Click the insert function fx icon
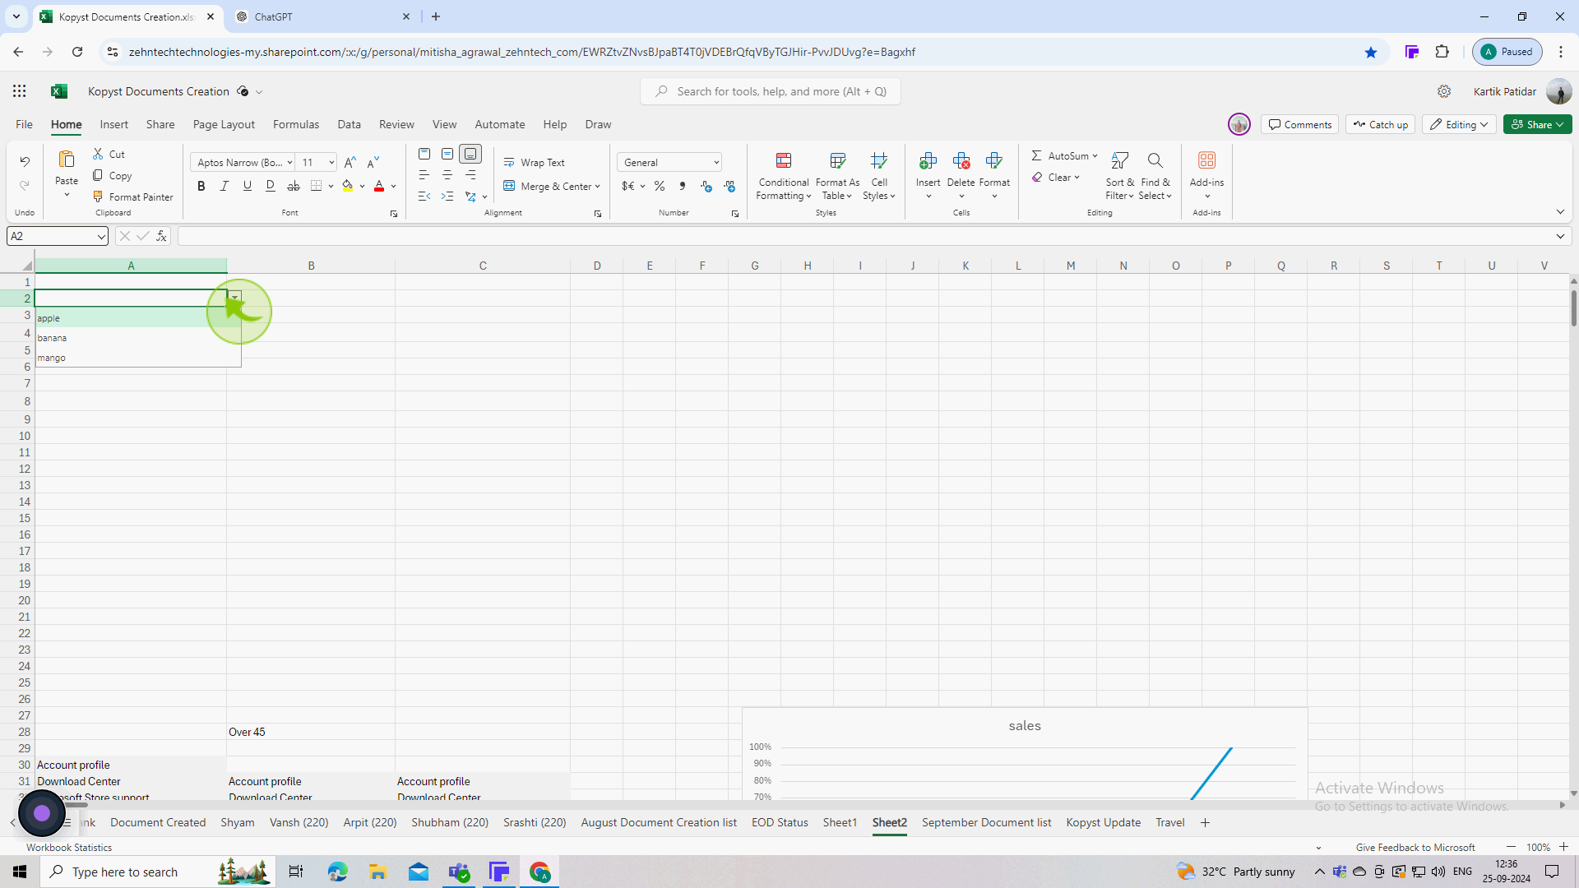The width and height of the screenshot is (1579, 888). tap(161, 236)
